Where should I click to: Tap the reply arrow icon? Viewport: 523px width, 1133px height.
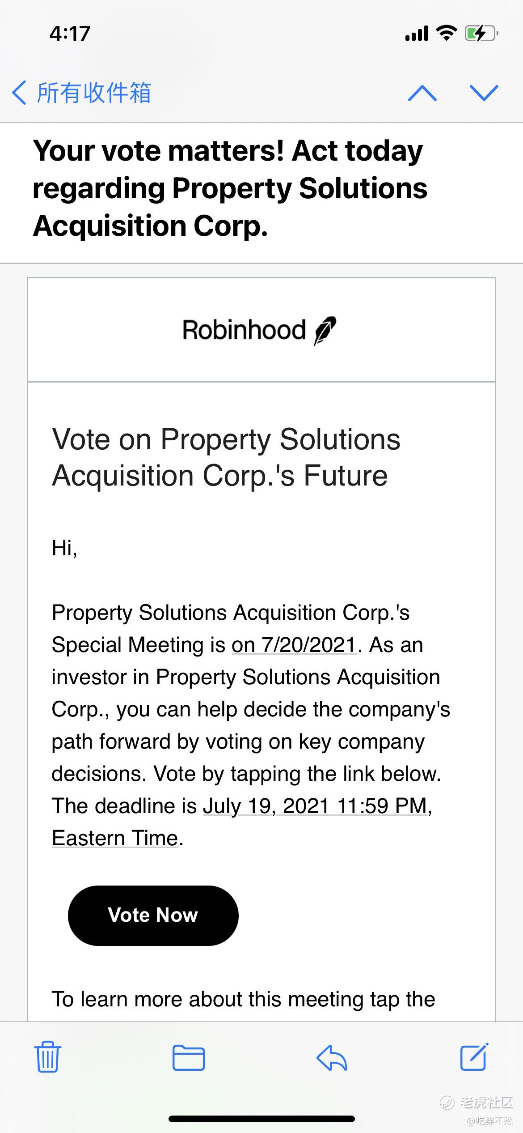coord(332,1057)
